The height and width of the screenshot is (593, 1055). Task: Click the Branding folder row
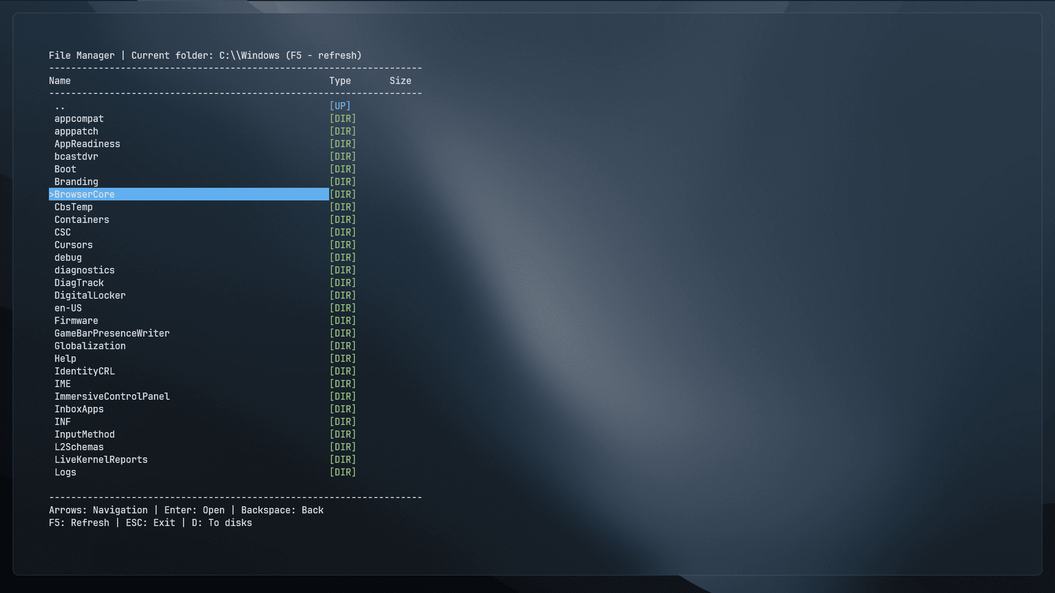[x=76, y=182]
